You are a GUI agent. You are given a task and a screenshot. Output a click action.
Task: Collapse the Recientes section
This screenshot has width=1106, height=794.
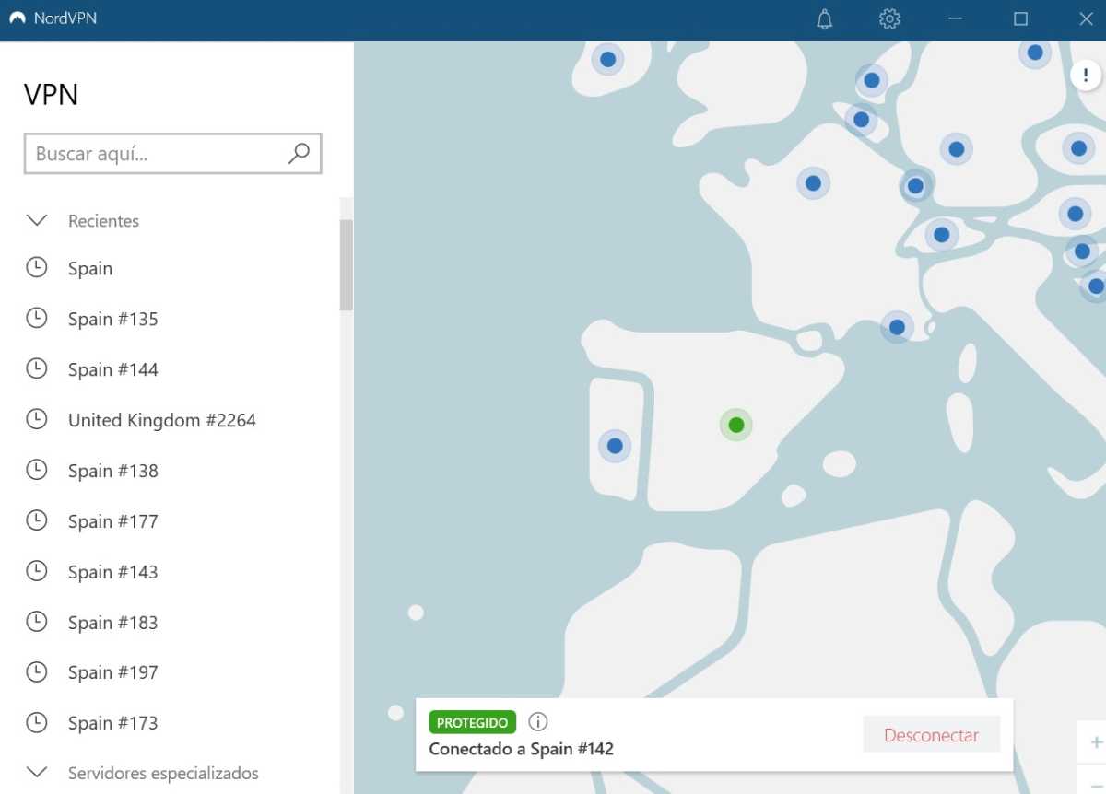click(x=36, y=221)
